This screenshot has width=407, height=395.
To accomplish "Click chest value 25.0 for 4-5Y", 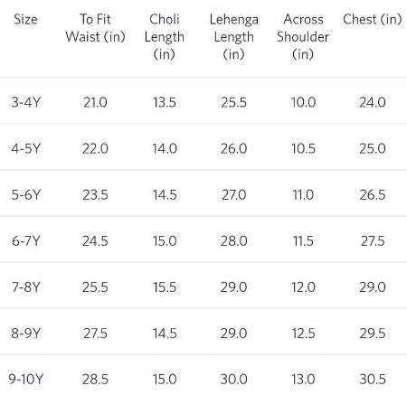I will pos(373,148).
